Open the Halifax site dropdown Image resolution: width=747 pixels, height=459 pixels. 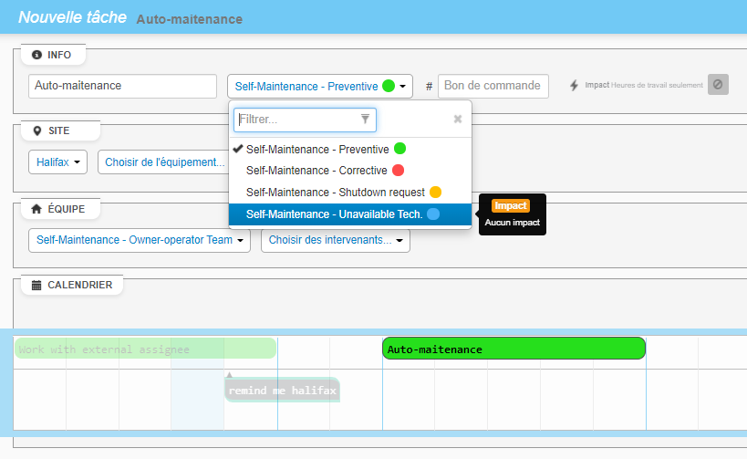[x=59, y=162]
